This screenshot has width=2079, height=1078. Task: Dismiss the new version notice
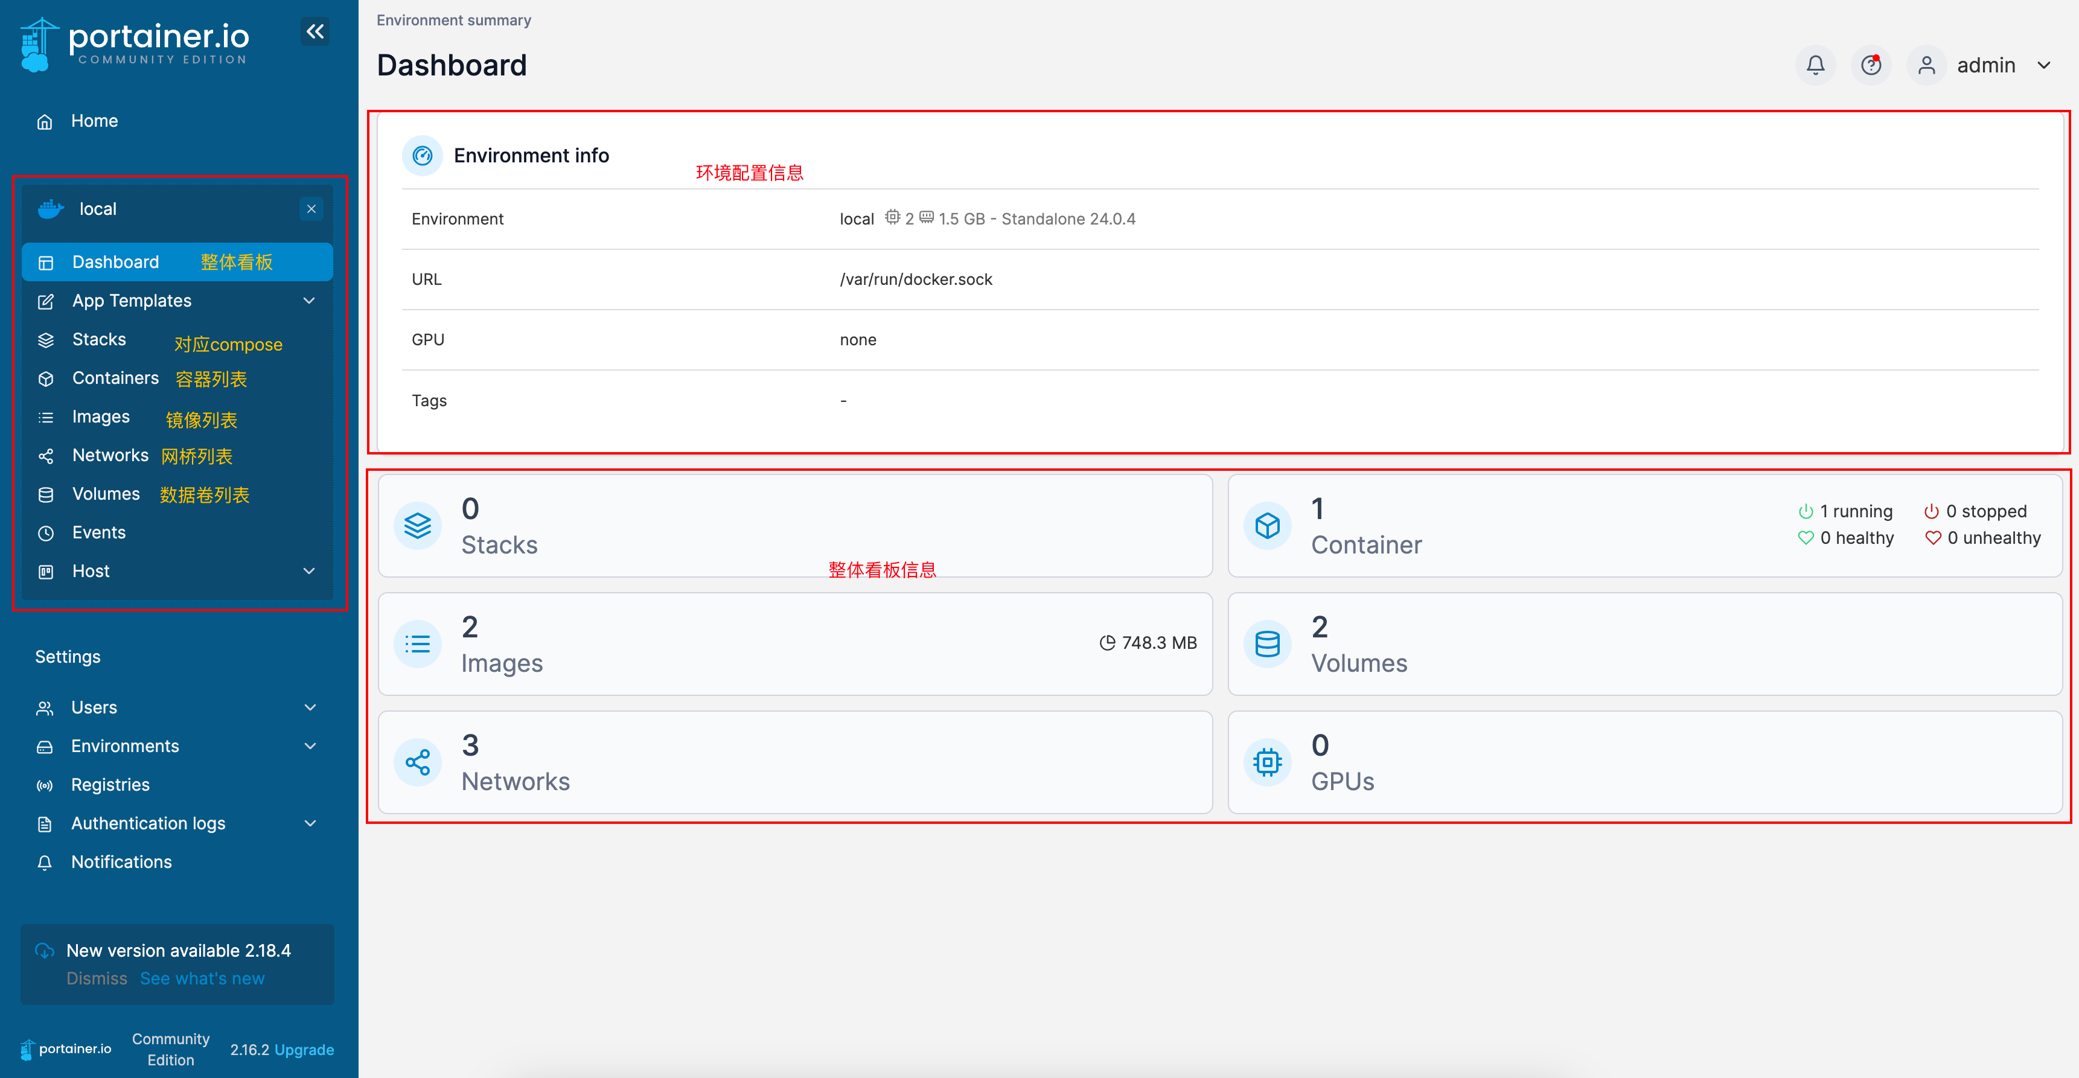[x=96, y=978]
